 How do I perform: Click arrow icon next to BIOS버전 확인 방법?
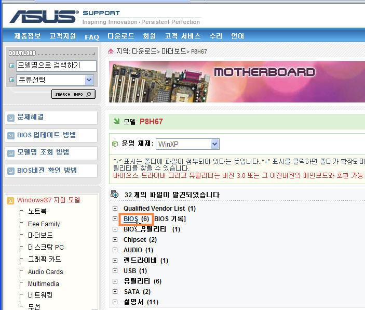click(x=11, y=171)
